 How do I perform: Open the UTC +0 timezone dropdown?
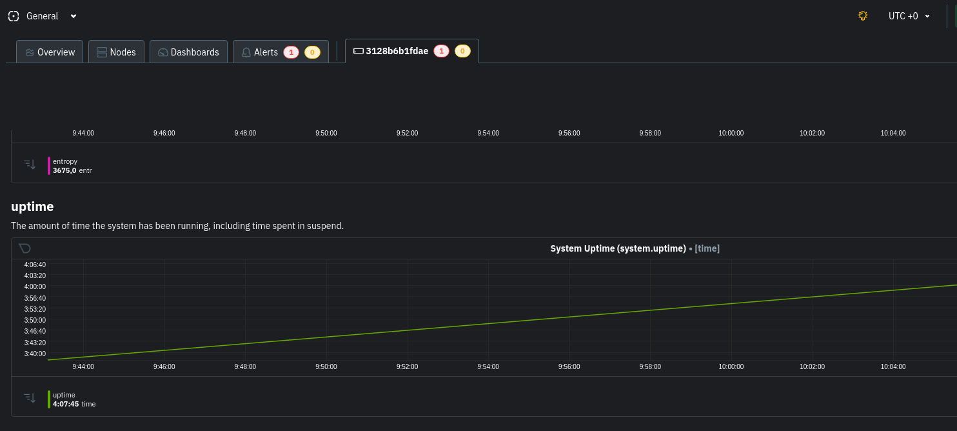point(909,16)
